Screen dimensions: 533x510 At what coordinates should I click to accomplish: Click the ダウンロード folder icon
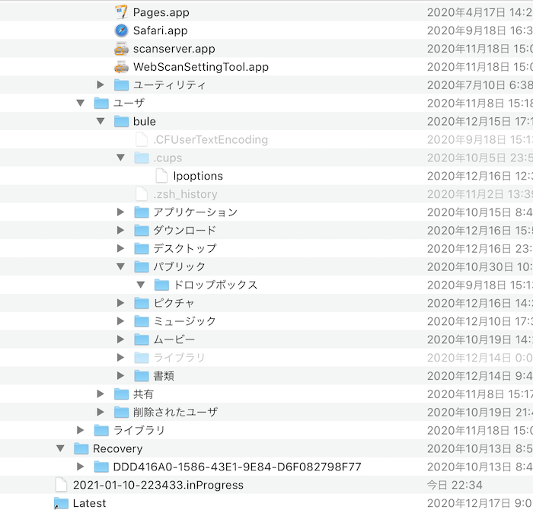click(x=142, y=231)
